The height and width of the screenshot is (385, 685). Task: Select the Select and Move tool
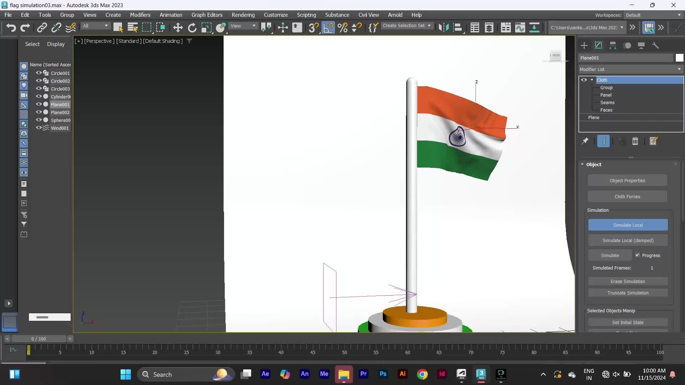point(178,27)
